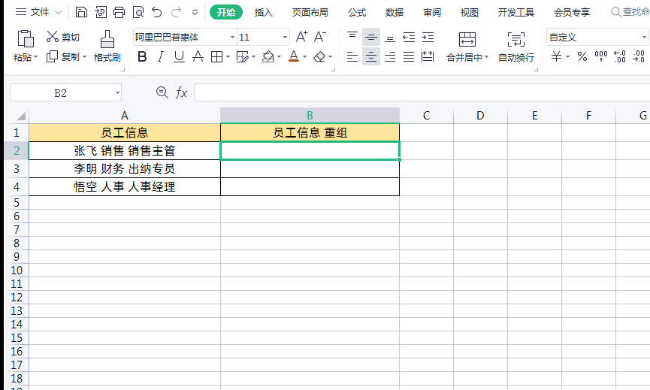
Task: Expand the copy options arrow
Action: click(x=85, y=57)
